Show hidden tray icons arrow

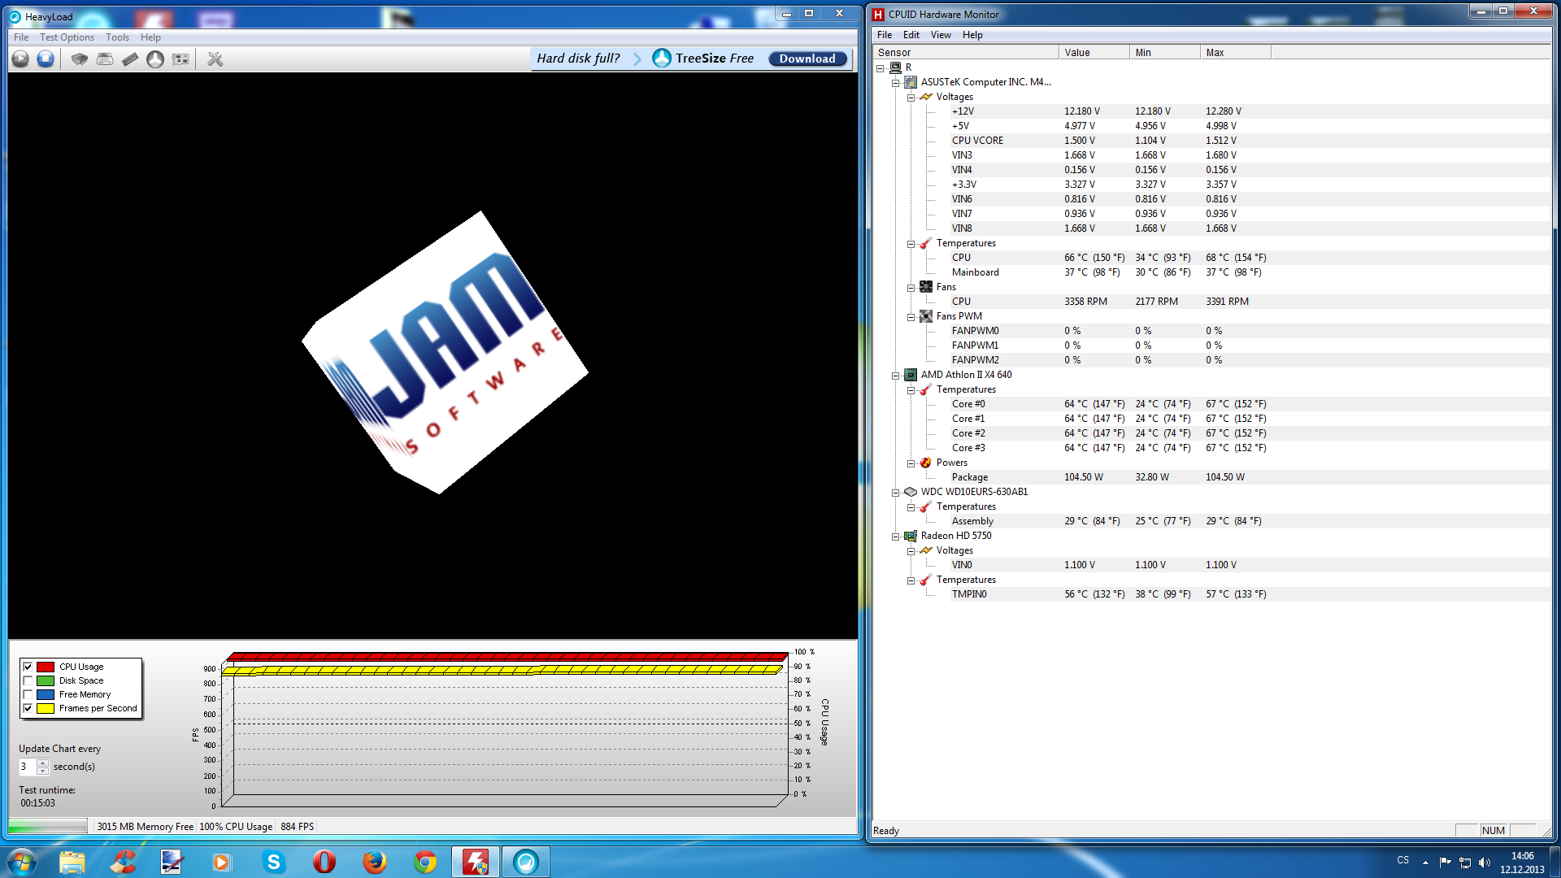coord(1425,863)
